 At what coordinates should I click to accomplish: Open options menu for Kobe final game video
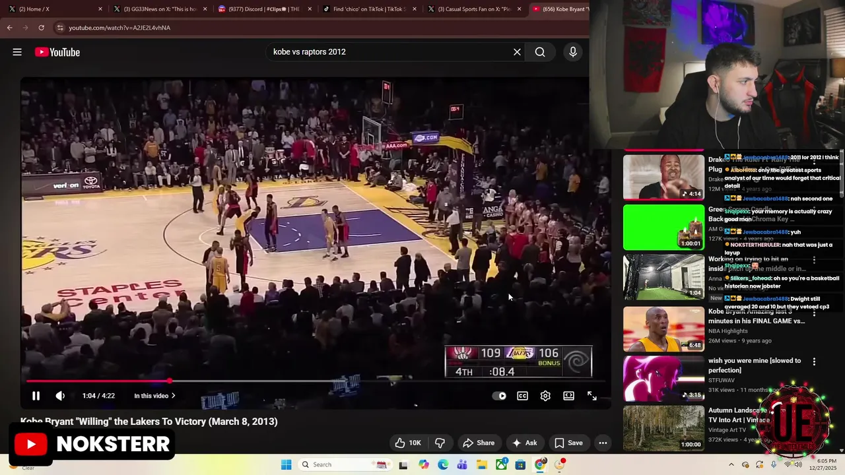click(814, 312)
